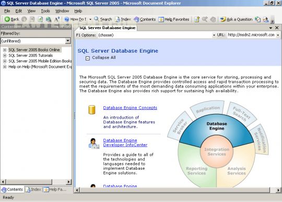Click the Add to Help Favorites icon

click(197, 19)
